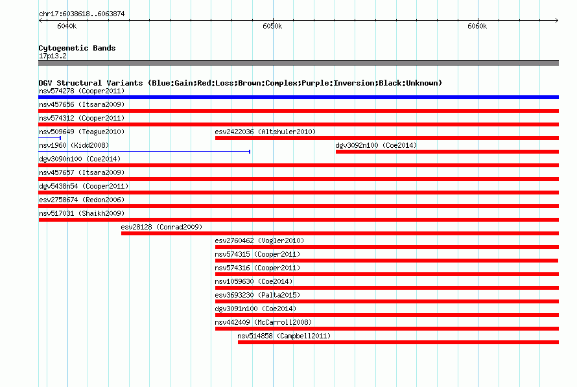The image size is (577, 387).
Task: Select nsv1960 (Kidd2008) label
Action: click(74, 145)
